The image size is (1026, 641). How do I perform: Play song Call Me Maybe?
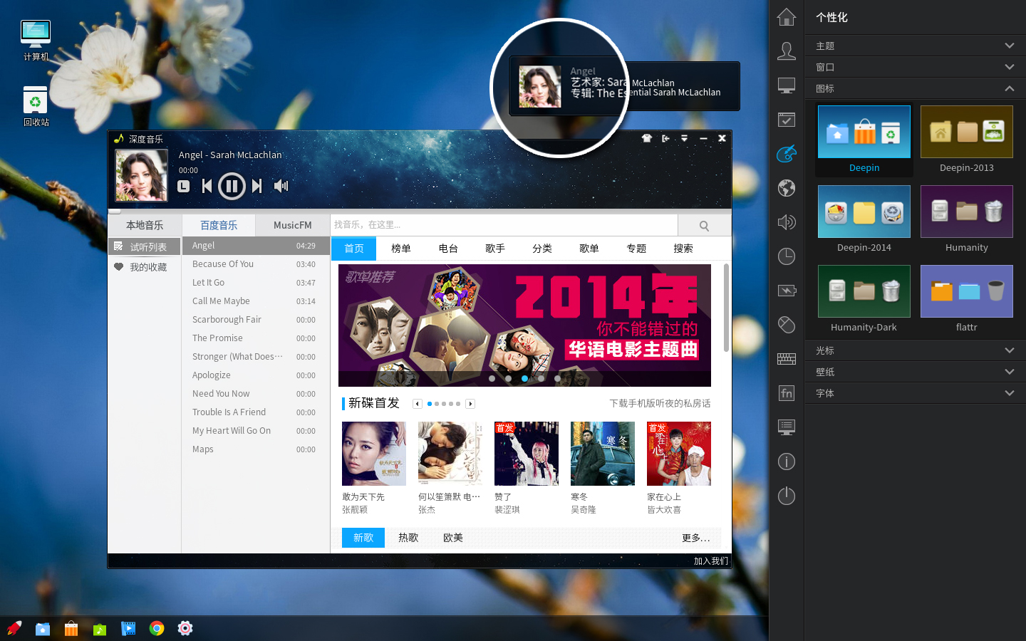coord(256,301)
